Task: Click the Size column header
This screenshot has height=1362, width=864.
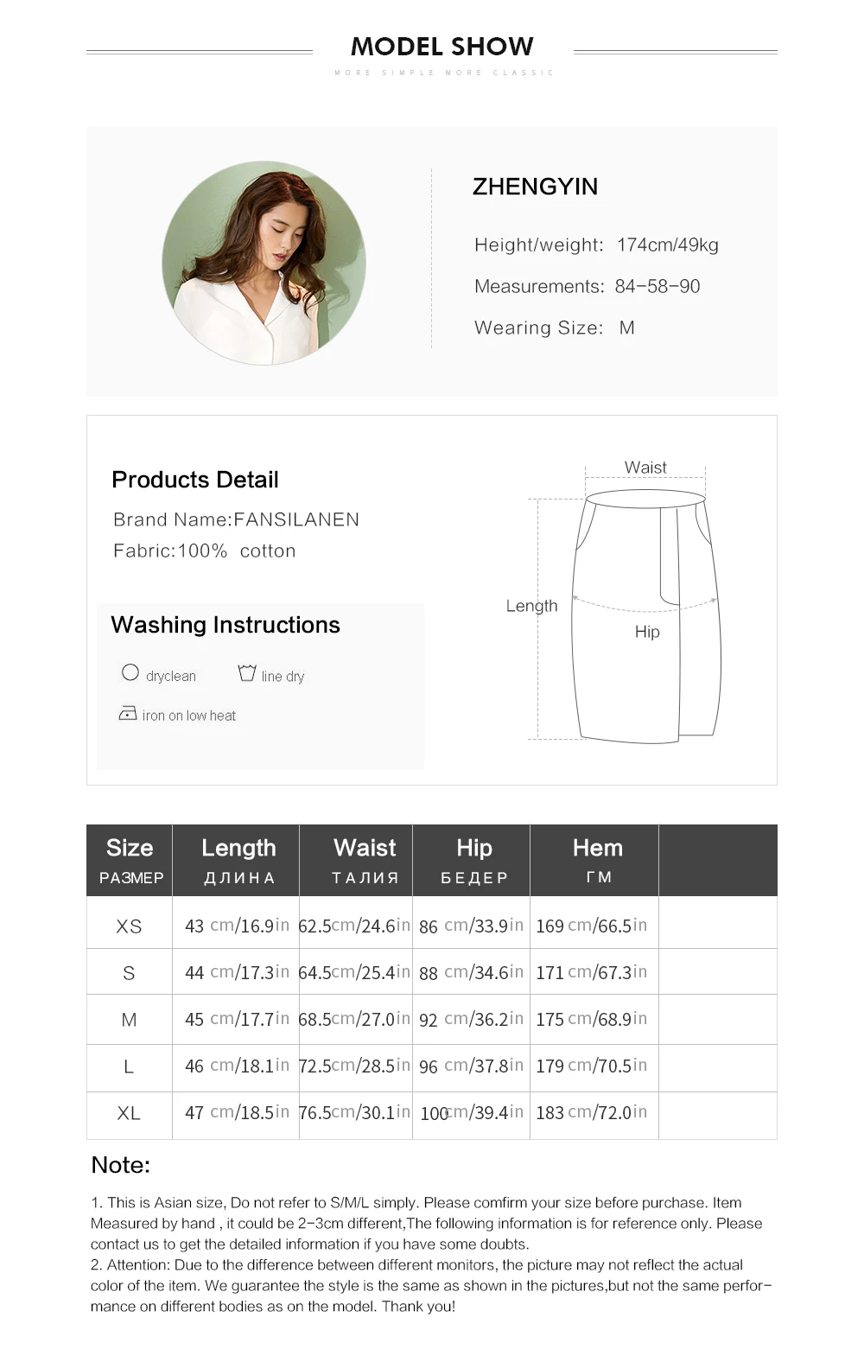Action: click(130, 860)
